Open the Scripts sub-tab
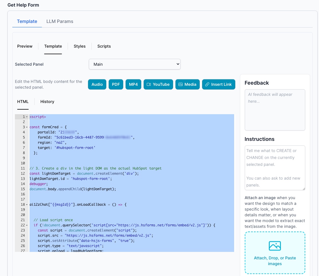 click(x=104, y=46)
